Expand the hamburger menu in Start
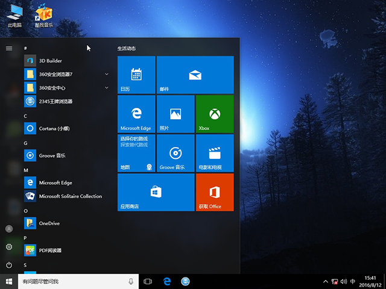 (8, 48)
